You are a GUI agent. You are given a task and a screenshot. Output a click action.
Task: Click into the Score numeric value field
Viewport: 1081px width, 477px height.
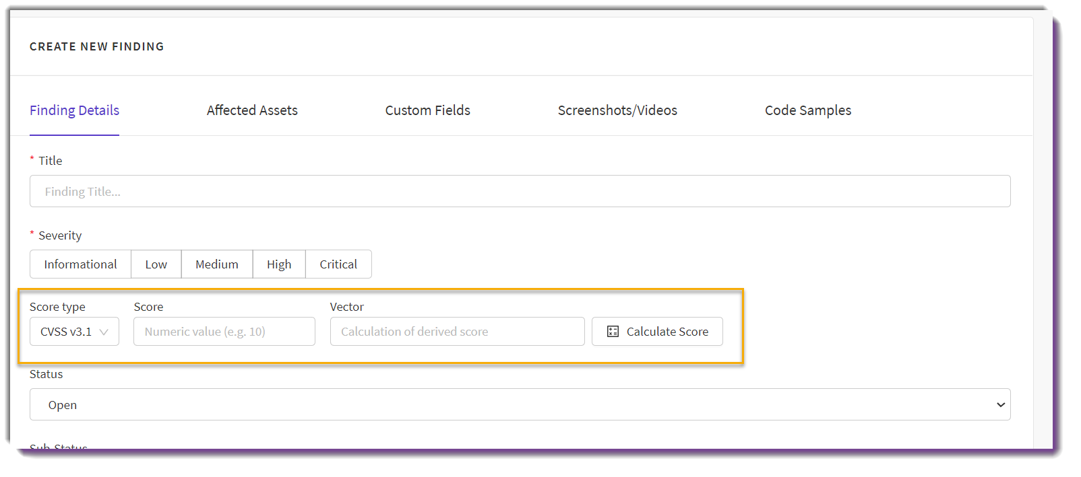pos(224,332)
